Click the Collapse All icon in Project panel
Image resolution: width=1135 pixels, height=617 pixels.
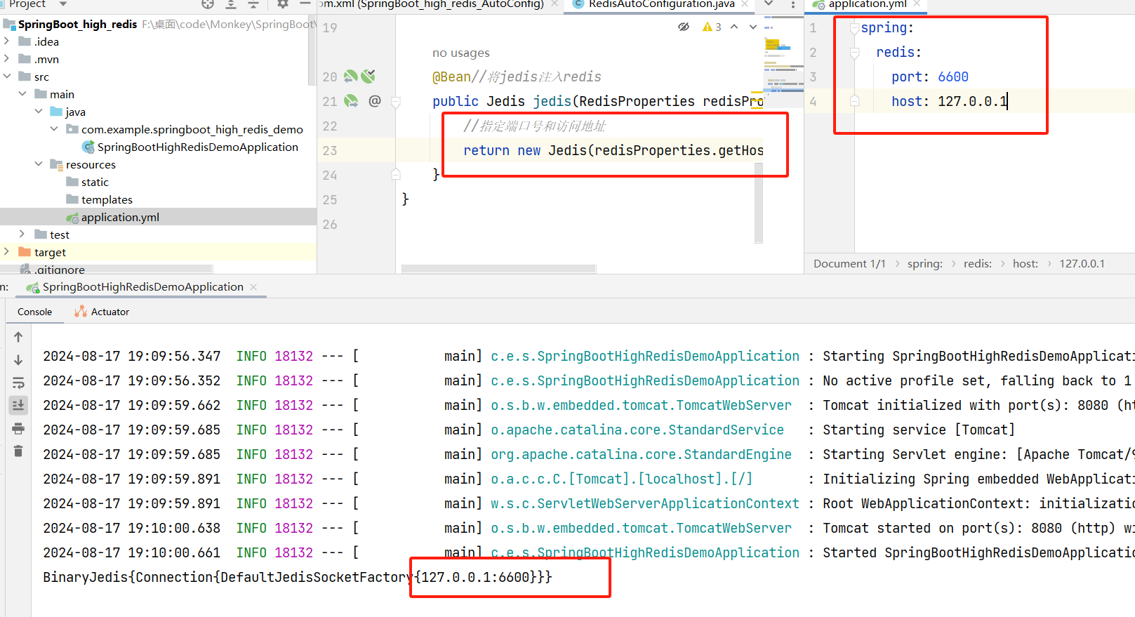coord(253,4)
